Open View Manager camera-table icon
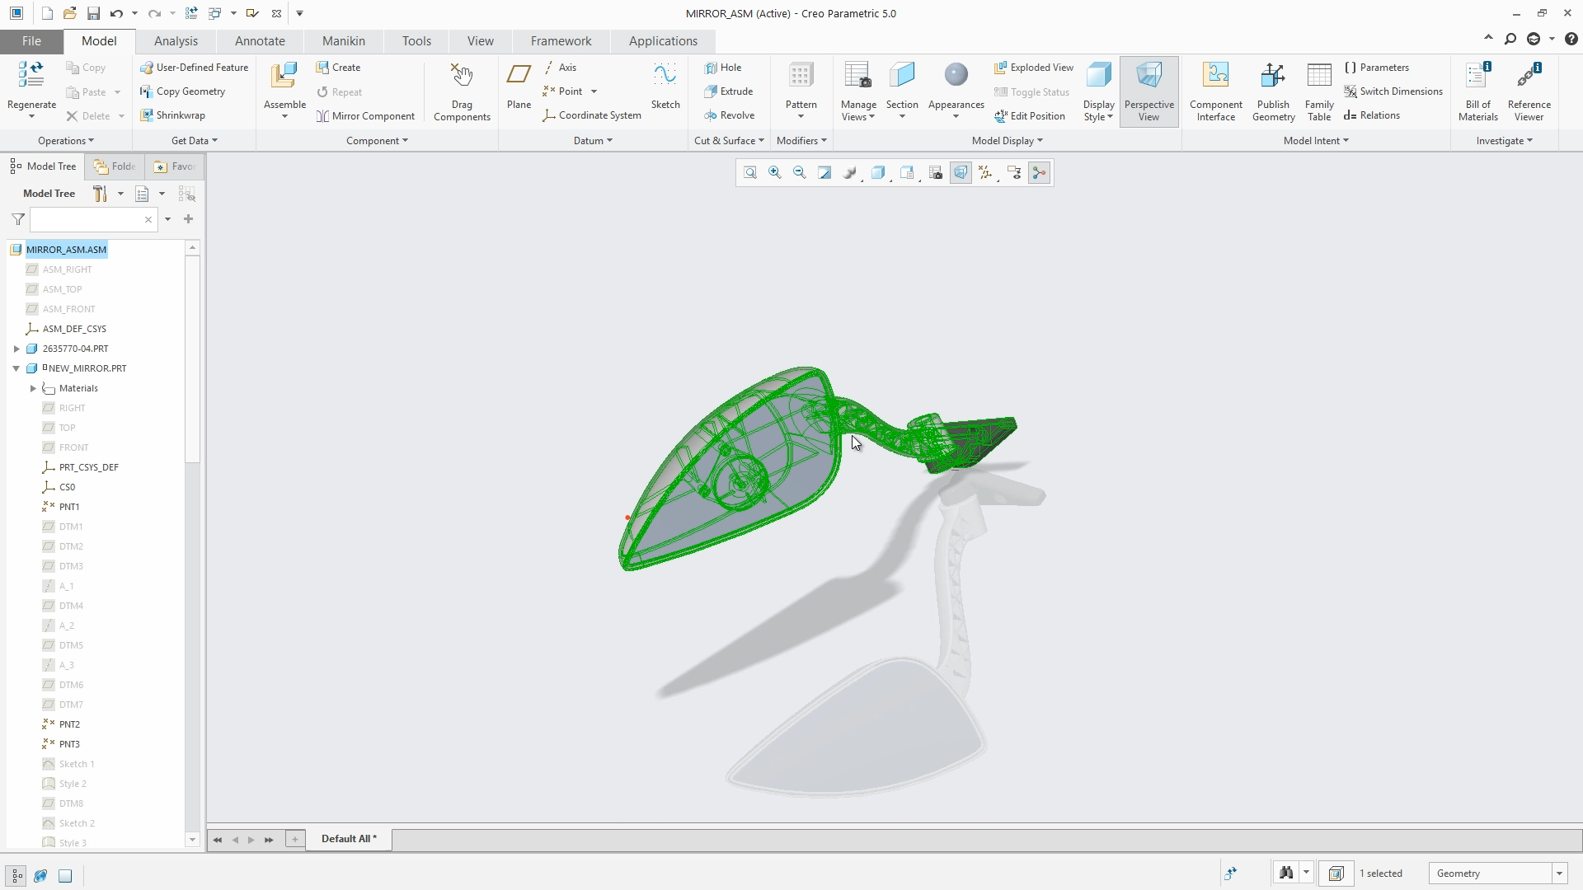1583x890 pixels. click(x=935, y=172)
